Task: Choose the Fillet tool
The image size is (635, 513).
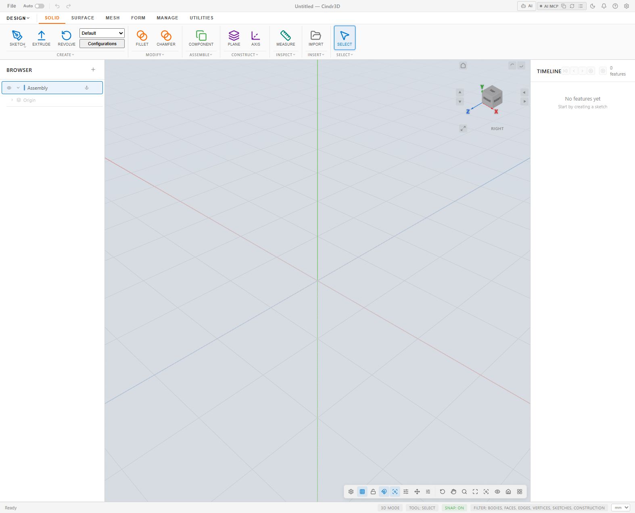Action: [x=142, y=38]
